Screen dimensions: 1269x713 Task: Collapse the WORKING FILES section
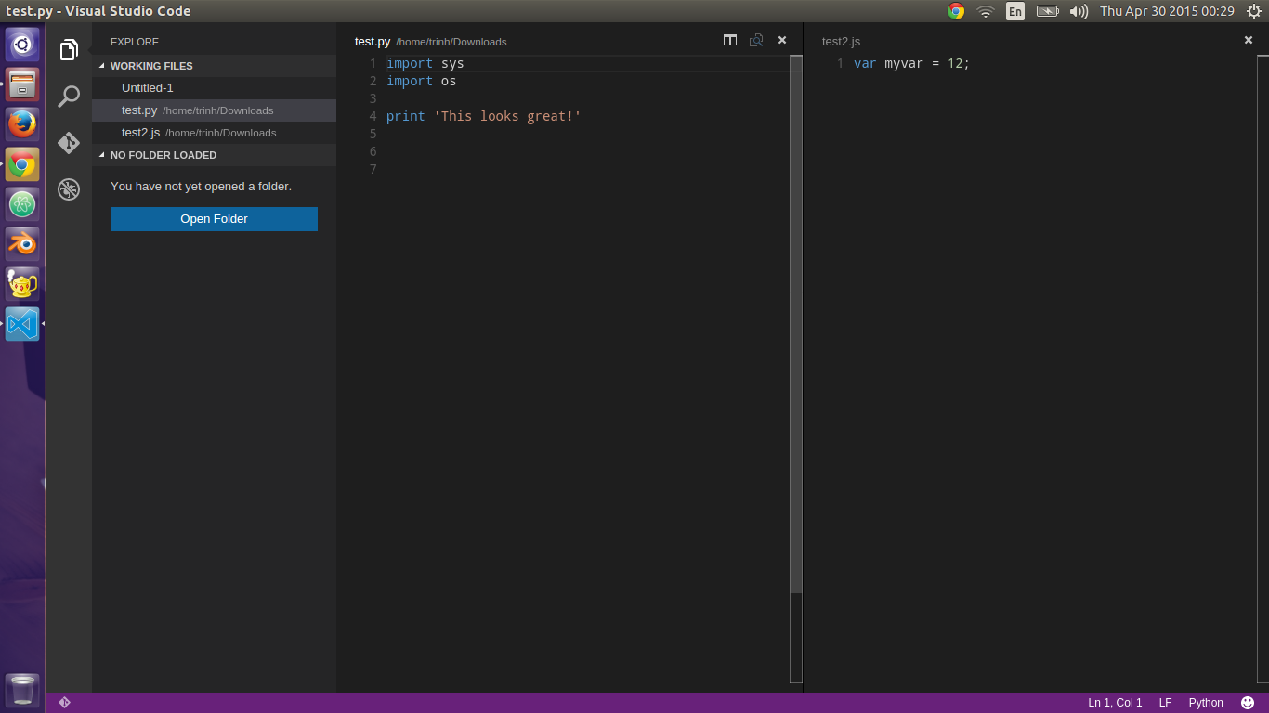click(102, 66)
